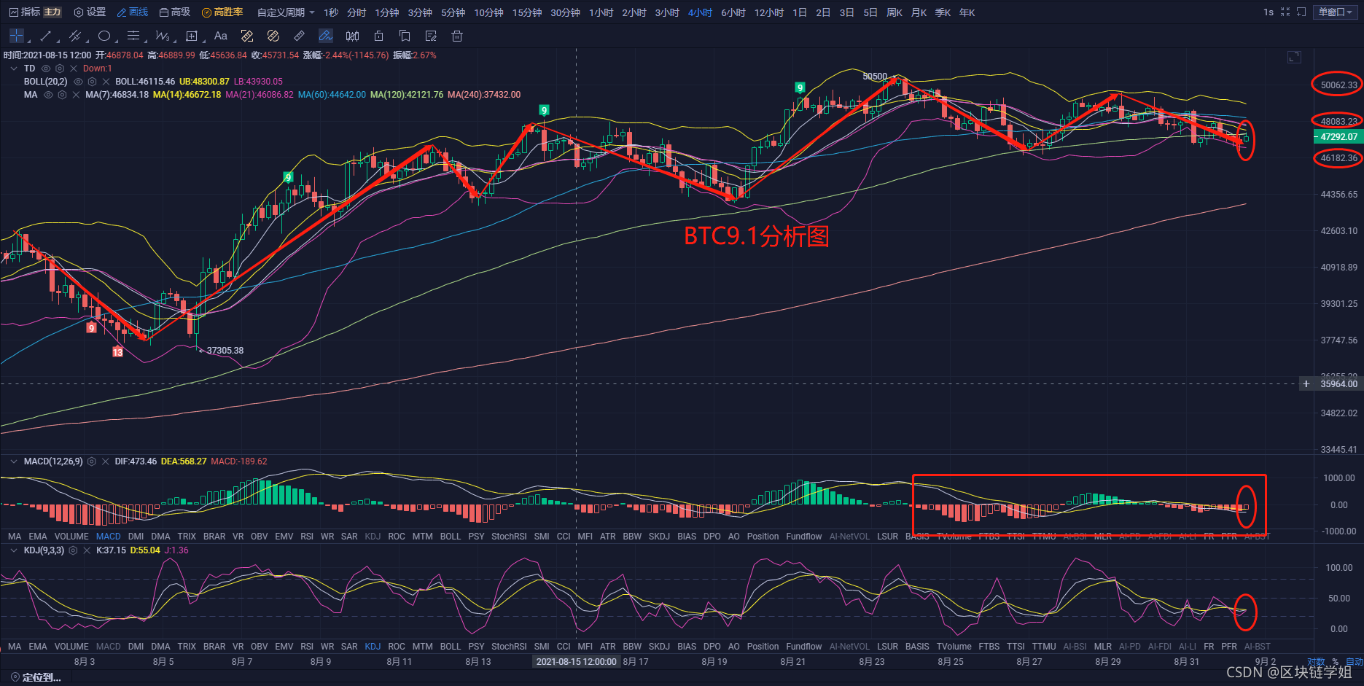Click the 1s refresh interval label
Image resolution: width=1364 pixels, height=686 pixels.
tap(1268, 12)
